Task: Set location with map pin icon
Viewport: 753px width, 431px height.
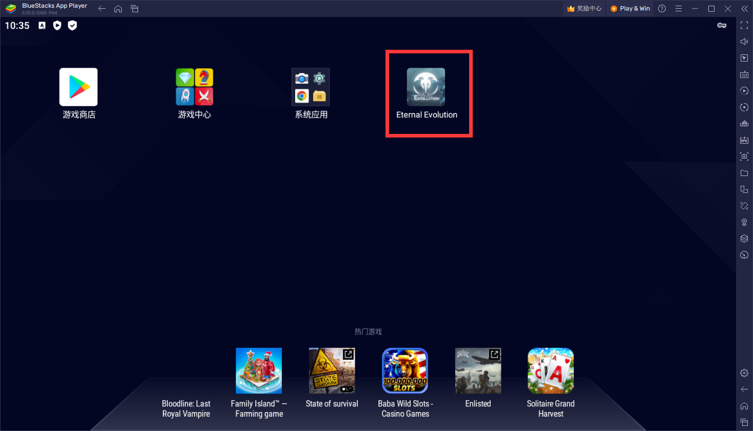Action: [744, 222]
